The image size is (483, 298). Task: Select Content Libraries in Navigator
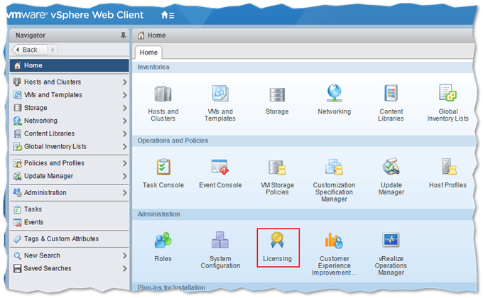pos(70,134)
